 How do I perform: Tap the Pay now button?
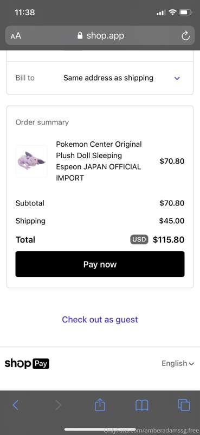(100, 264)
